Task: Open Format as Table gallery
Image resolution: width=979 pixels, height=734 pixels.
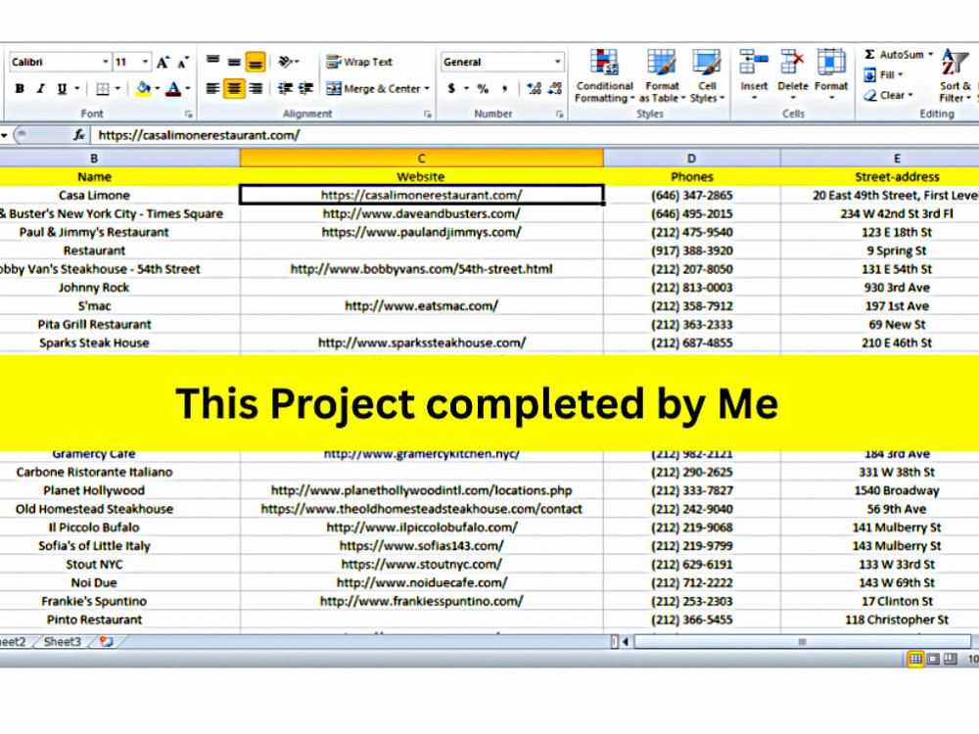Action: click(662, 75)
